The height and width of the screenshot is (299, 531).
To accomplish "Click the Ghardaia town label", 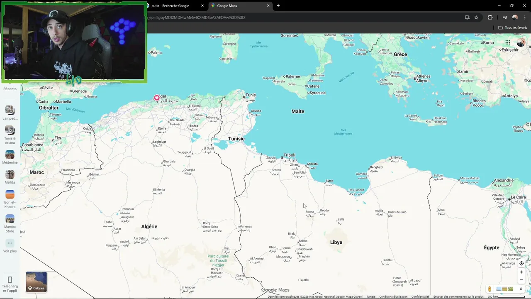I will click(x=169, y=162).
